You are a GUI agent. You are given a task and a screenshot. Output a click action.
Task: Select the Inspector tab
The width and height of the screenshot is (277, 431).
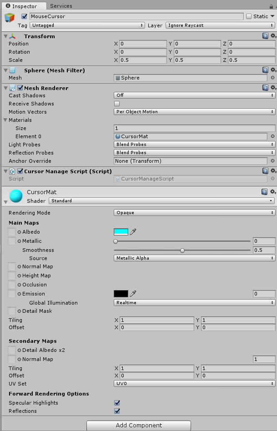pos(22,6)
